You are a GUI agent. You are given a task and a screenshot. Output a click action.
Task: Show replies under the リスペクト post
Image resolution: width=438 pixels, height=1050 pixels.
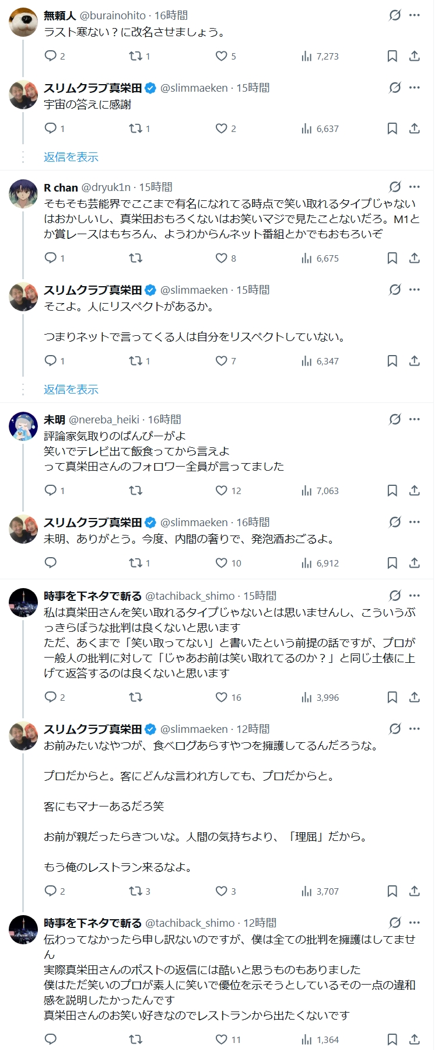point(71,390)
